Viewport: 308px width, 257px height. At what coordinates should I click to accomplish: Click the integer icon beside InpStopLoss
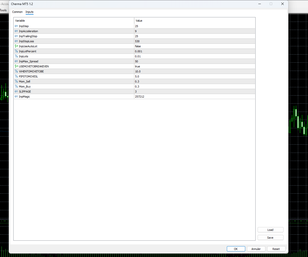tap(16, 41)
